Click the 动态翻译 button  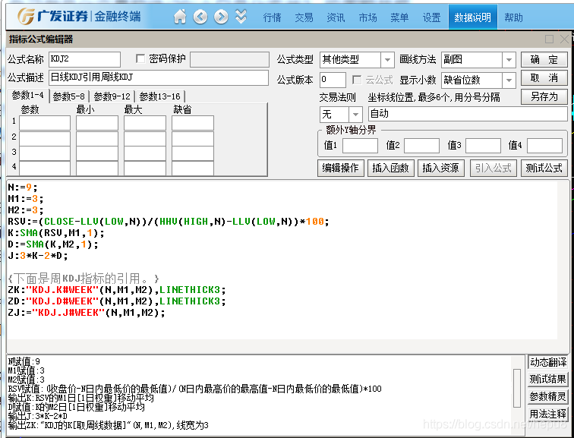click(x=547, y=362)
